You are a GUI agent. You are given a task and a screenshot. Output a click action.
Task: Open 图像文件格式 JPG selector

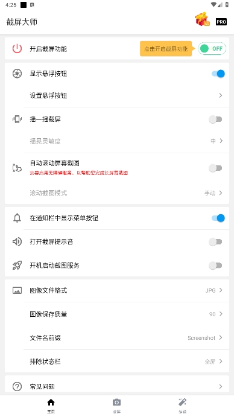(x=117, y=290)
